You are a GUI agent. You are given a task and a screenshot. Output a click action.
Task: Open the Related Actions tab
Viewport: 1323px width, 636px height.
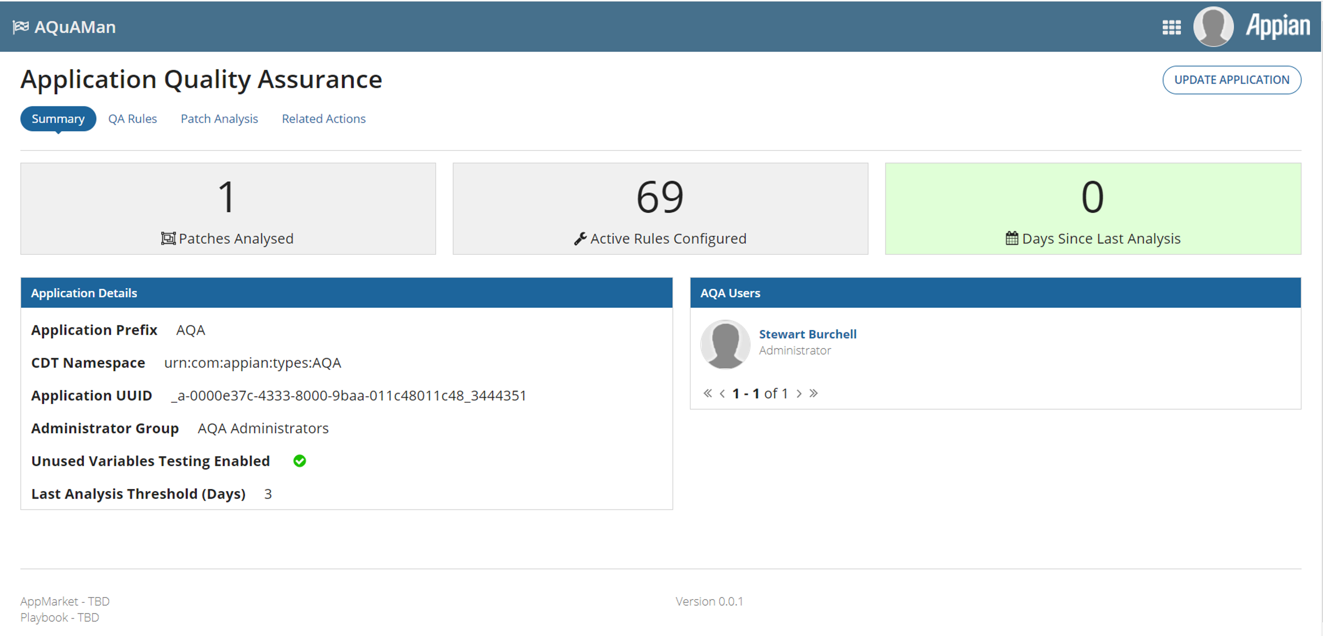[x=324, y=119]
